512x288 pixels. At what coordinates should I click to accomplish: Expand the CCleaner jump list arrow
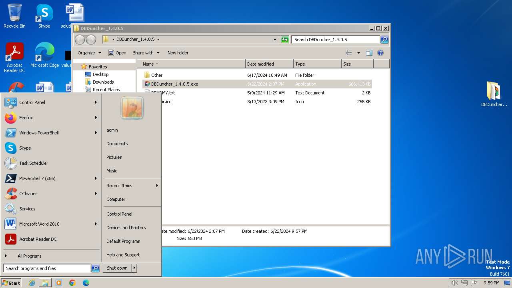[x=96, y=194]
